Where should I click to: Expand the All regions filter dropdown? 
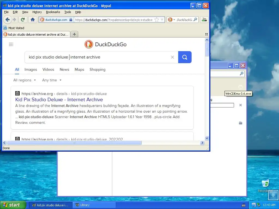(25, 80)
